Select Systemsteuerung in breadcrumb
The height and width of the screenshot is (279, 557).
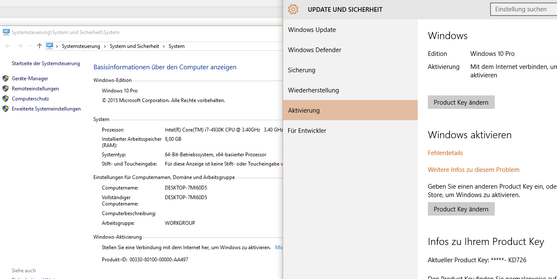(x=81, y=46)
